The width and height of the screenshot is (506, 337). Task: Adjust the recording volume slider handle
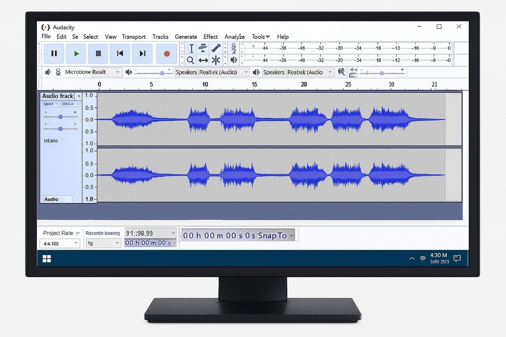click(162, 73)
